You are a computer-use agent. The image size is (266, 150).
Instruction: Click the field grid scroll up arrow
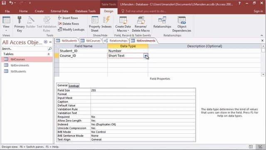pos(263,46)
